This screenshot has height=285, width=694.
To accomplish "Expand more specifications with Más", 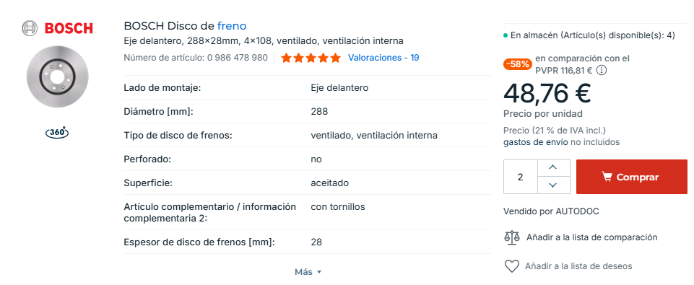I will [x=308, y=272].
